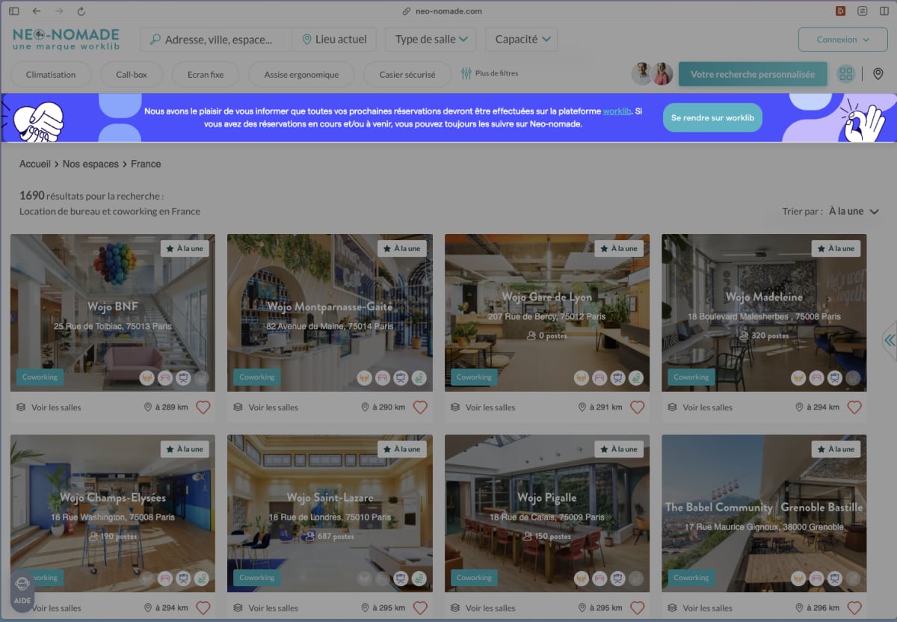Open the Wojo Gare de Lyon card
This screenshot has height=622, width=897.
[x=547, y=313]
